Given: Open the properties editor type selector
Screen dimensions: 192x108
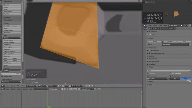Looking at the screenshot, I should coord(145,28).
